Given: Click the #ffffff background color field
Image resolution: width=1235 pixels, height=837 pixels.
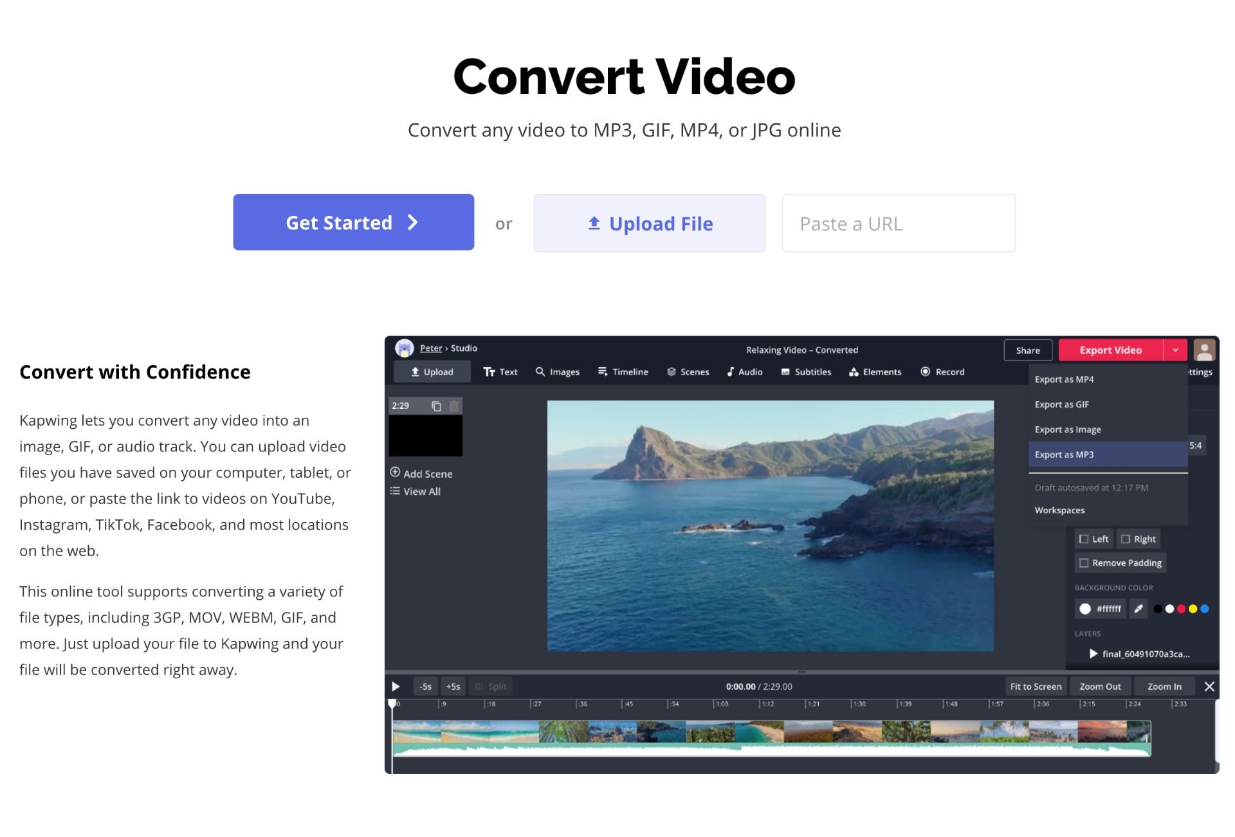Looking at the screenshot, I should (x=1101, y=609).
